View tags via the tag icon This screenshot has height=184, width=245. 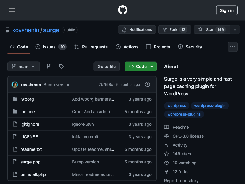point(62,67)
